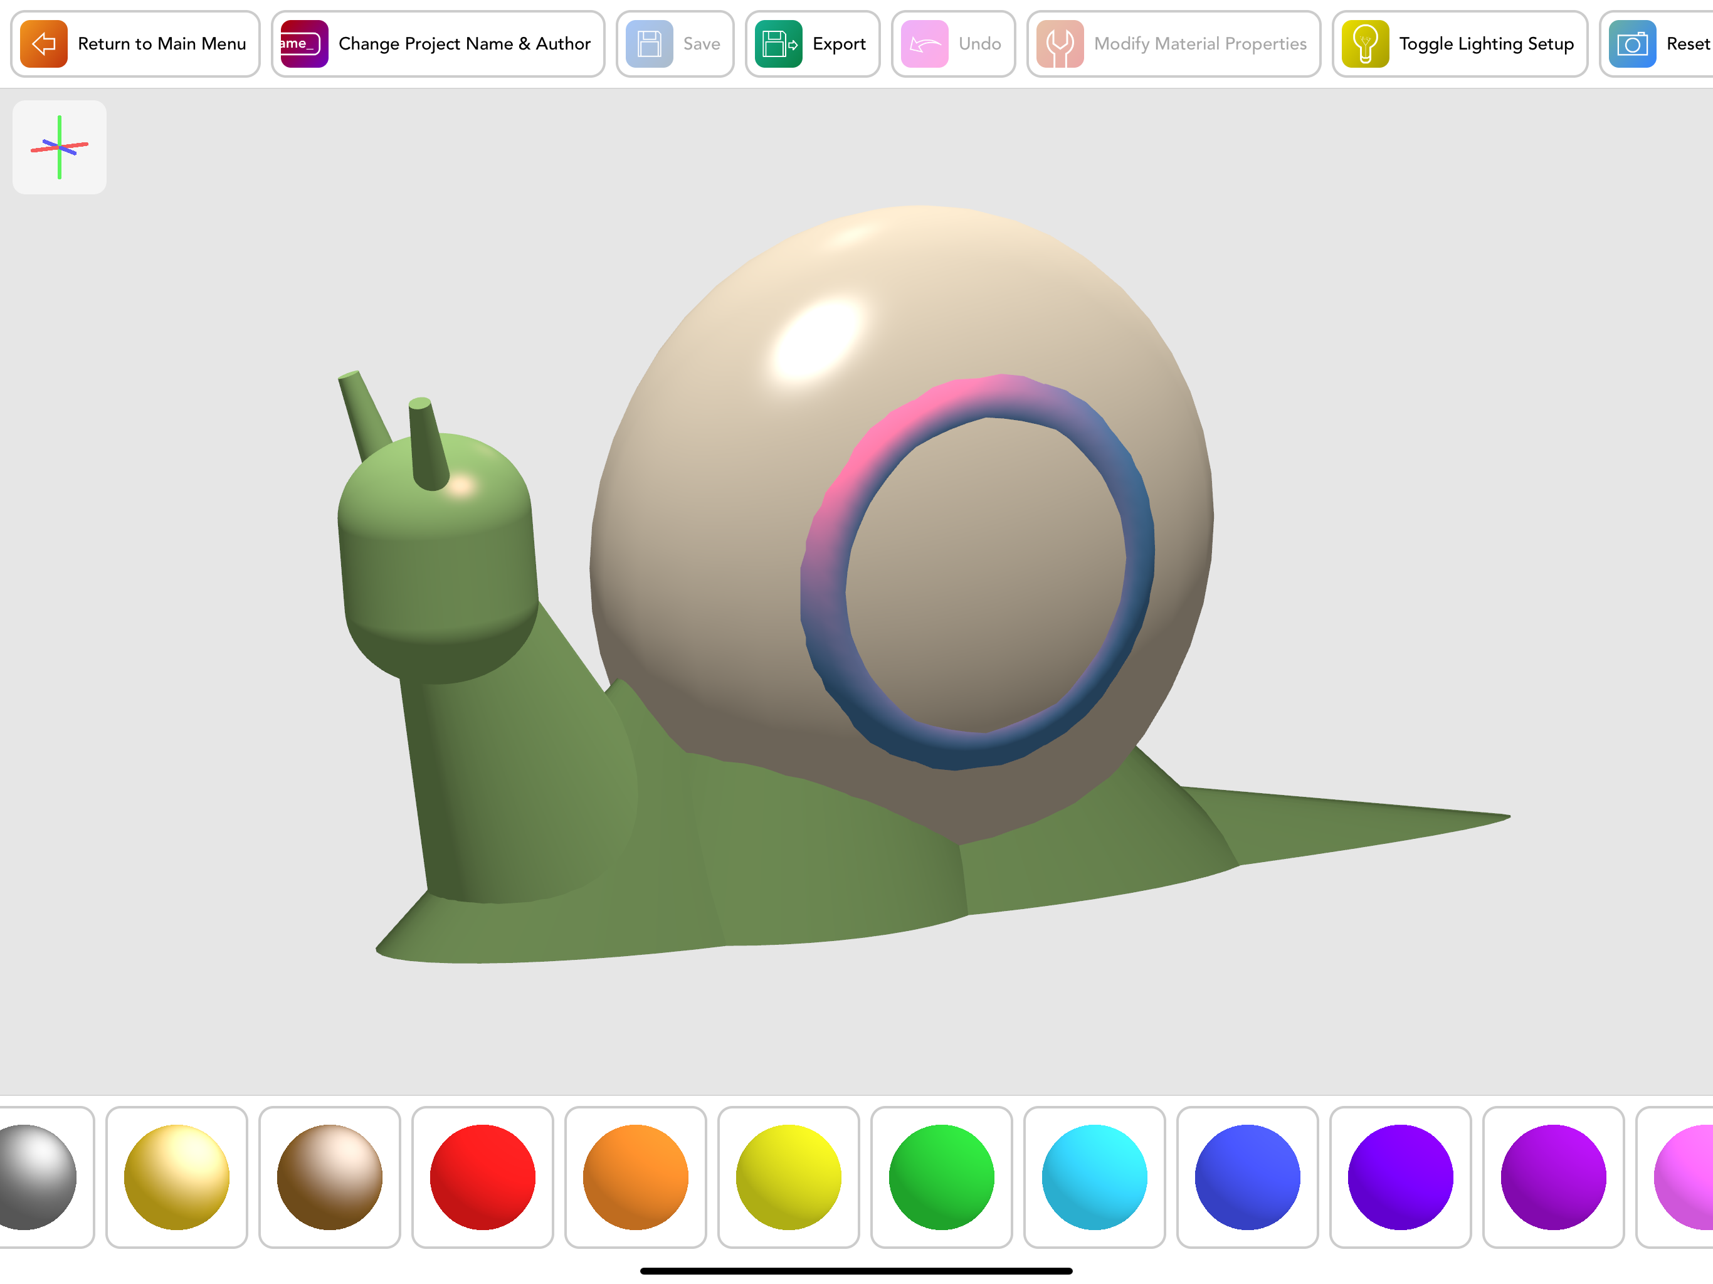Click the snail's green head
1713x1284 pixels.
pyautogui.click(x=438, y=557)
